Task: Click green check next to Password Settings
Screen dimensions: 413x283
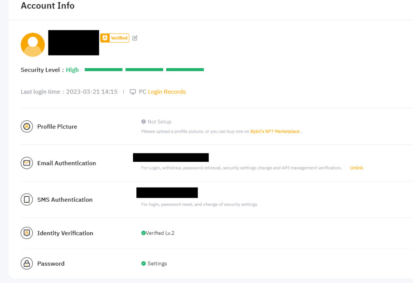Action: coord(144,263)
